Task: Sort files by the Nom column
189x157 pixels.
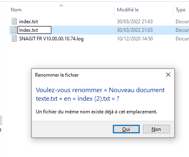Action: click(16, 10)
